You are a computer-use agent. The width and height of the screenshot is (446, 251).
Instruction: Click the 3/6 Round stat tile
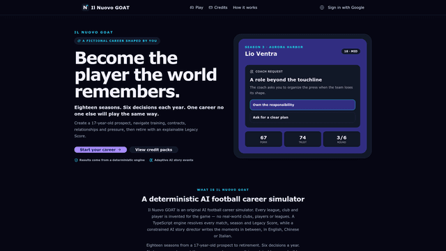click(341, 139)
